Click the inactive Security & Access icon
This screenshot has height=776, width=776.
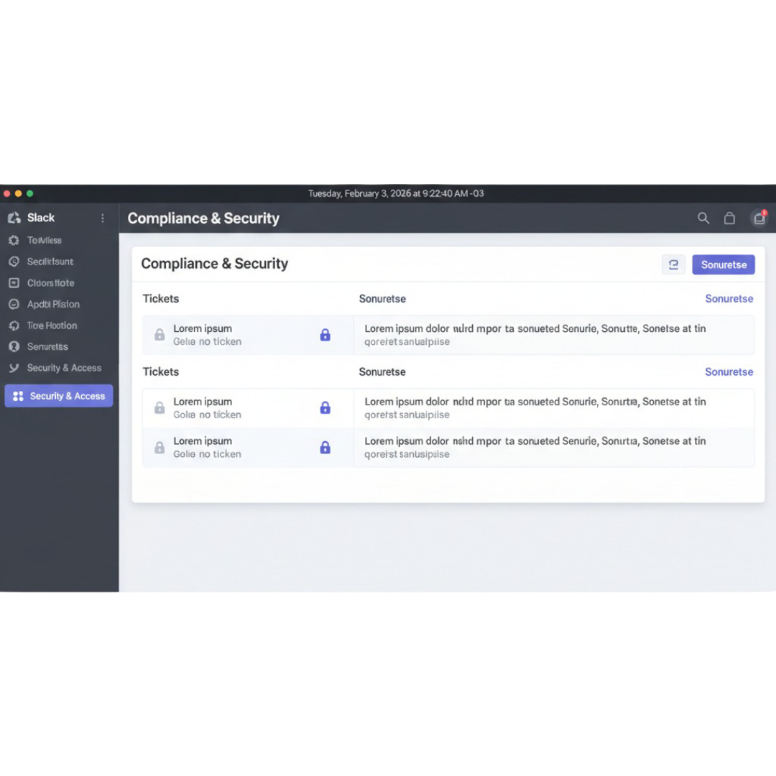click(14, 368)
